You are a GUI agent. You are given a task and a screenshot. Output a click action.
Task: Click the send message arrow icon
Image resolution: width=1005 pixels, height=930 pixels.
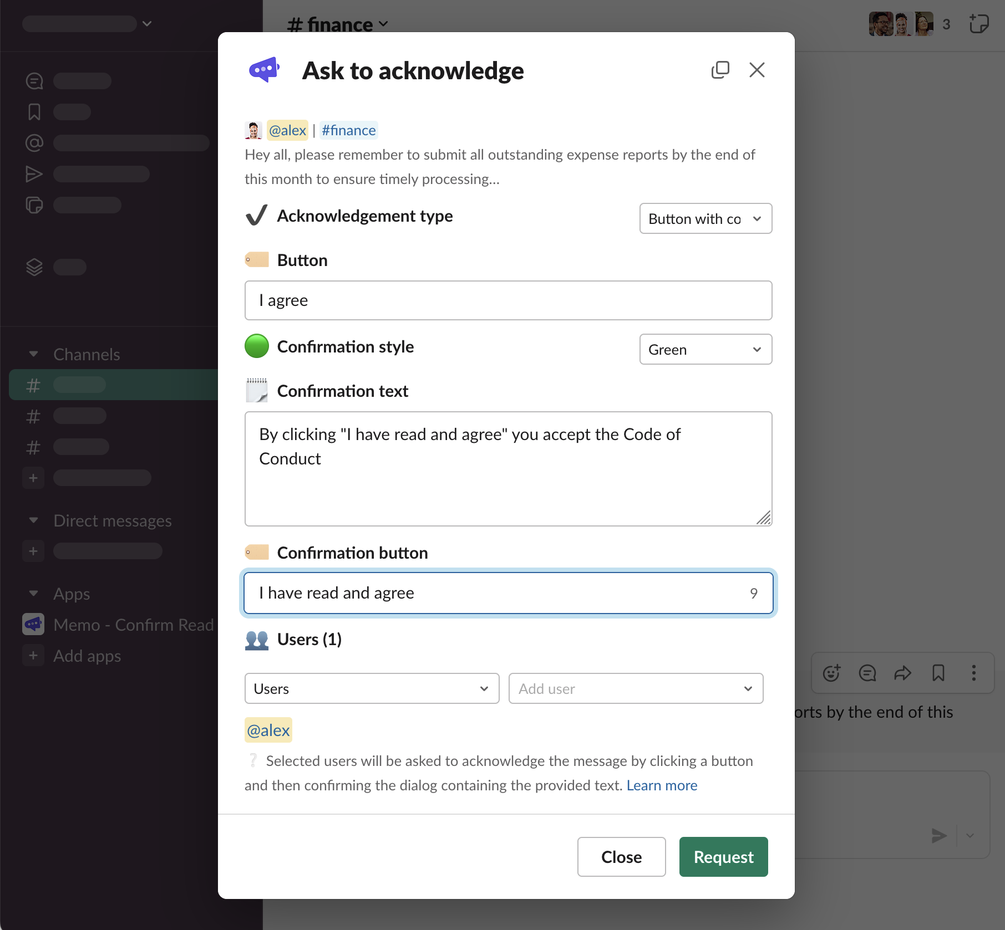click(938, 835)
